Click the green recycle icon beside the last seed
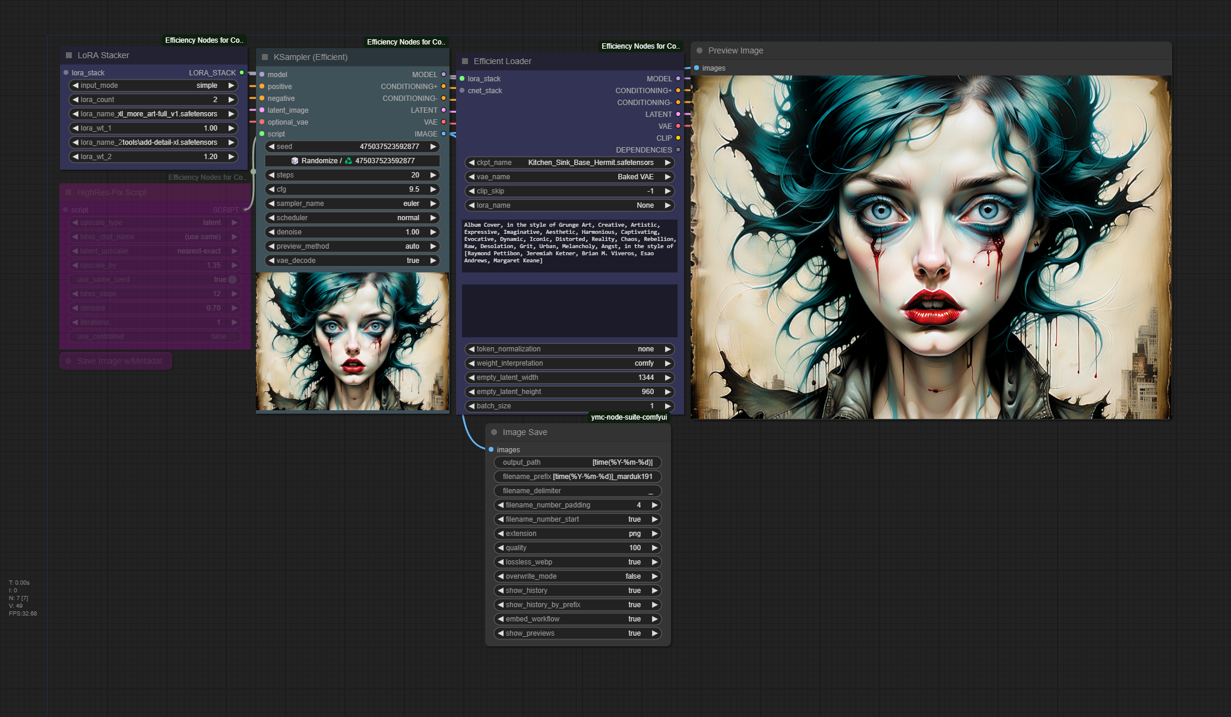Screen dimensions: 1231x717 pos(349,161)
